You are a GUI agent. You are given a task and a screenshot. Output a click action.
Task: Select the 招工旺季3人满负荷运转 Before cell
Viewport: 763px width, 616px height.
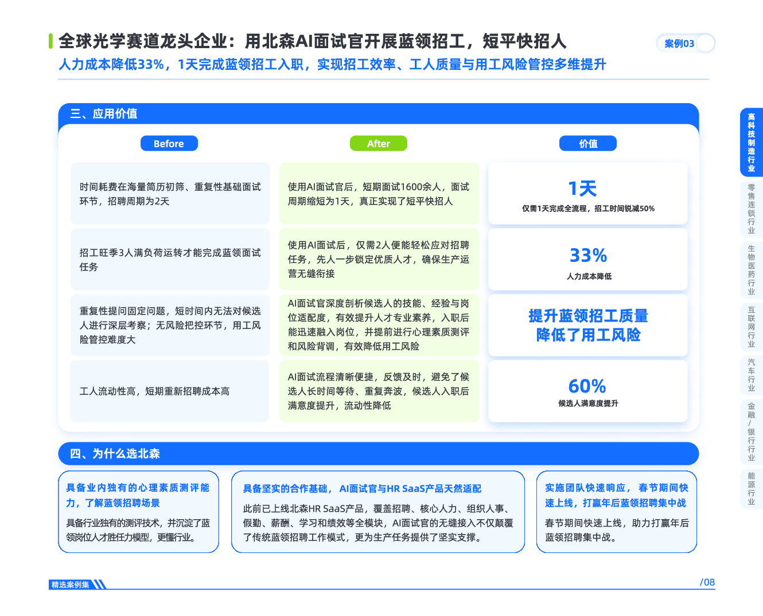point(170,260)
